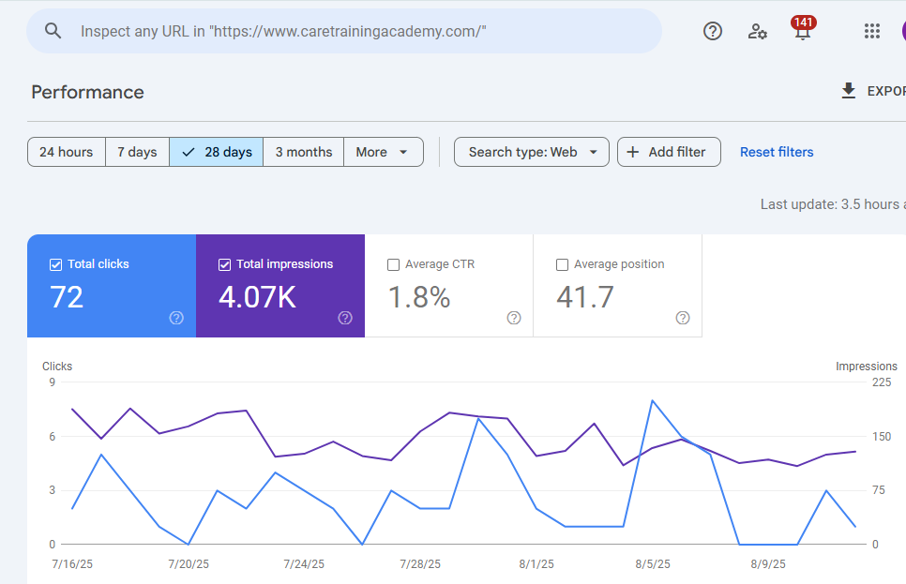Open the Google apps grid icon
Image resolution: width=906 pixels, height=584 pixels.
pos(872,31)
